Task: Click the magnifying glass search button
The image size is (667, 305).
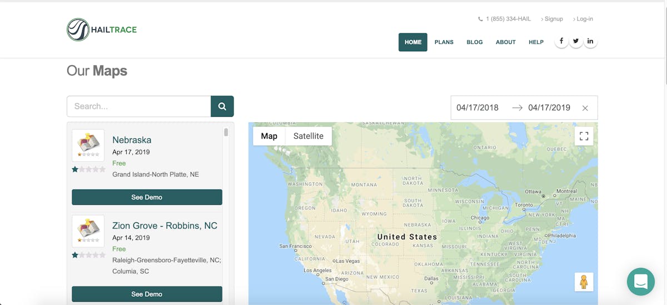Action: [x=222, y=106]
